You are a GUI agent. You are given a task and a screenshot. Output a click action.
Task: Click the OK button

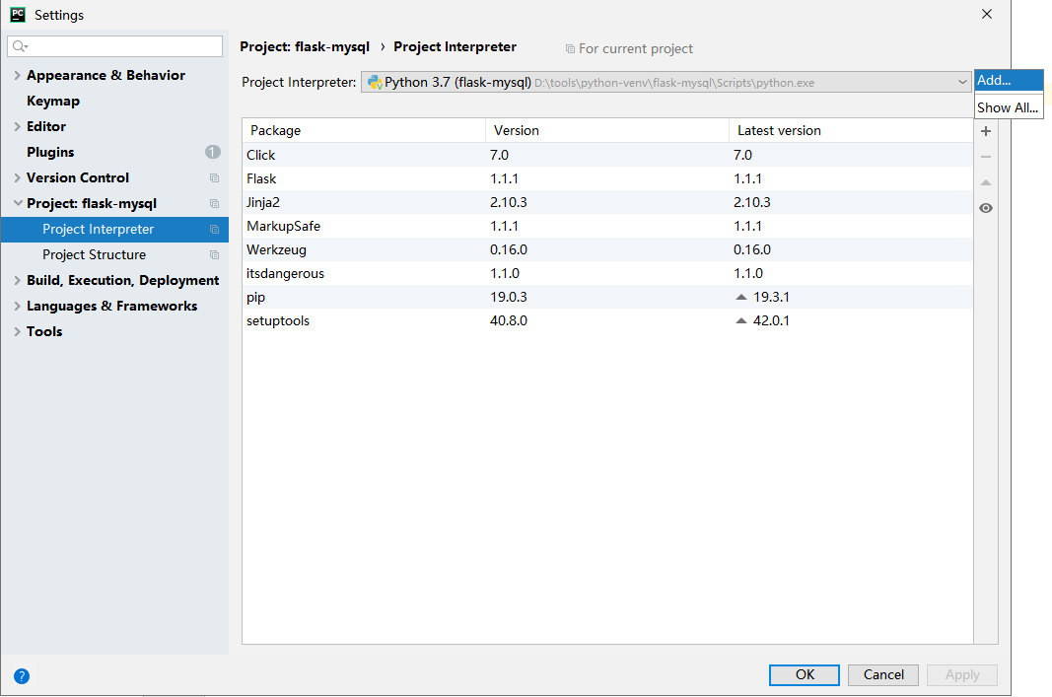click(804, 675)
